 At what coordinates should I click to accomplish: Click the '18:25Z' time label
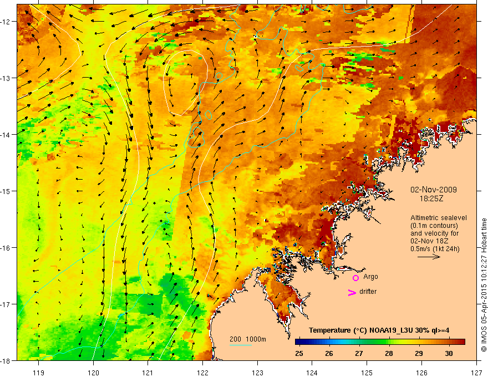click(431, 198)
